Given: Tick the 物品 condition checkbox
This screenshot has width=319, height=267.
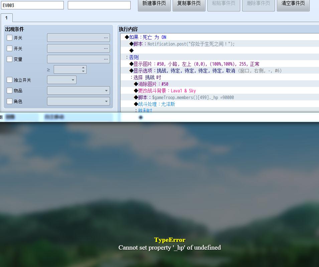Looking at the screenshot, I should pyautogui.click(x=9, y=90).
